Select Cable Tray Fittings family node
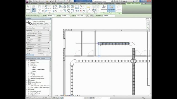 pyautogui.click(x=35, y=93)
